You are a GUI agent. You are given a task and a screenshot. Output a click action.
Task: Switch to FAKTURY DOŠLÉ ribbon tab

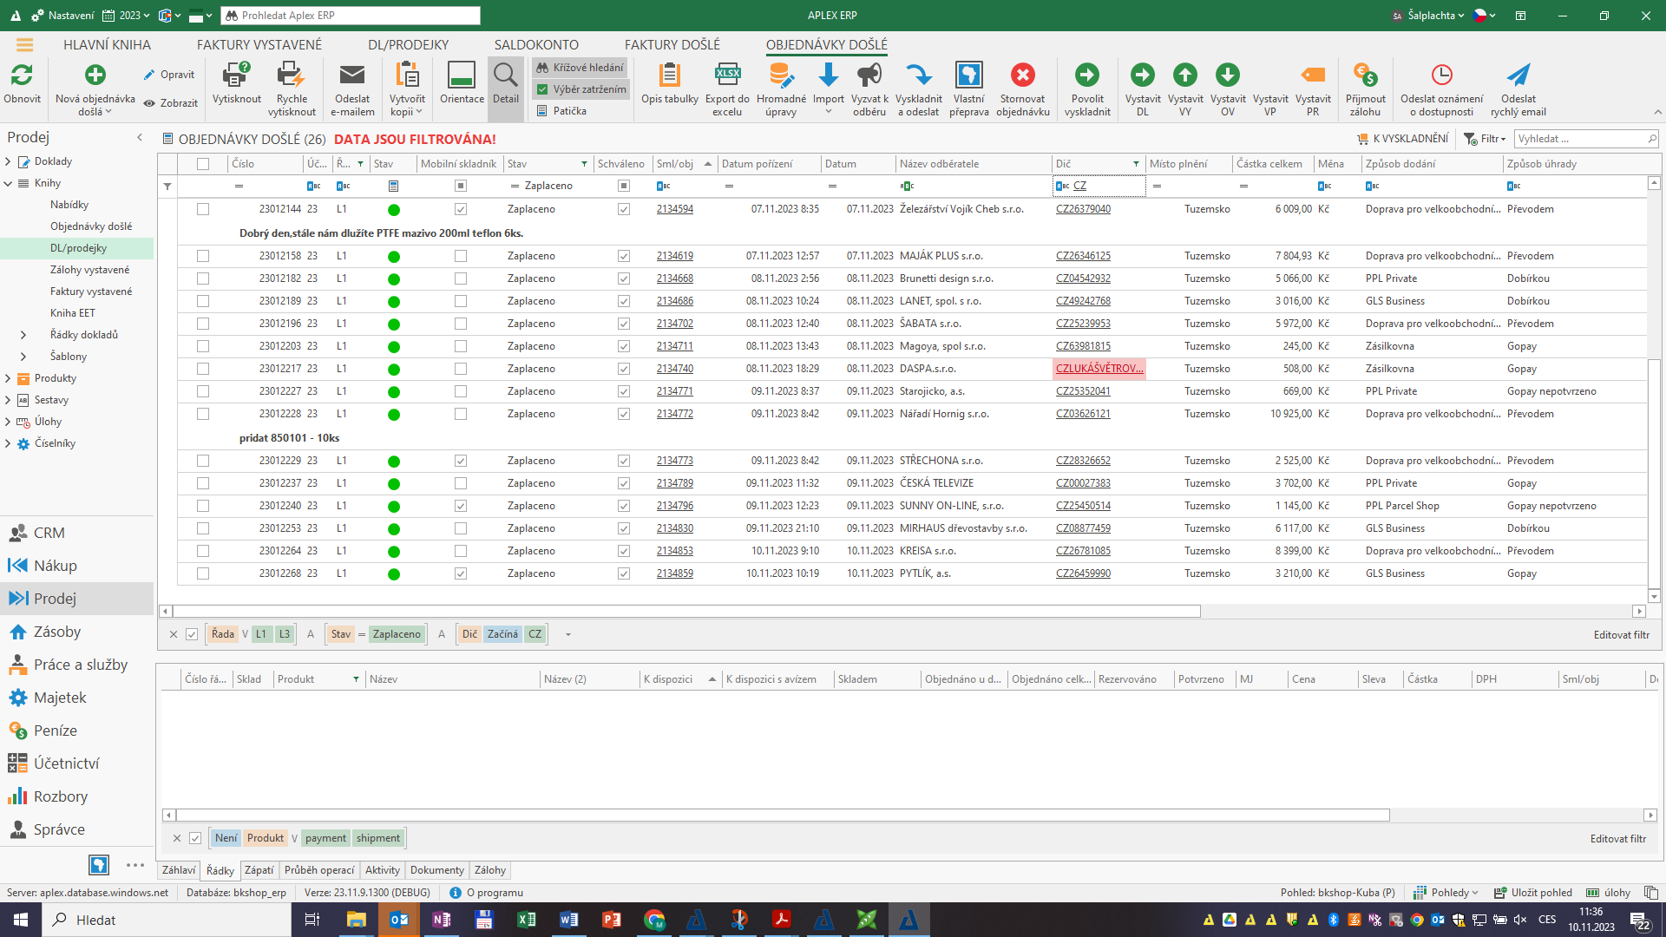[672, 45]
